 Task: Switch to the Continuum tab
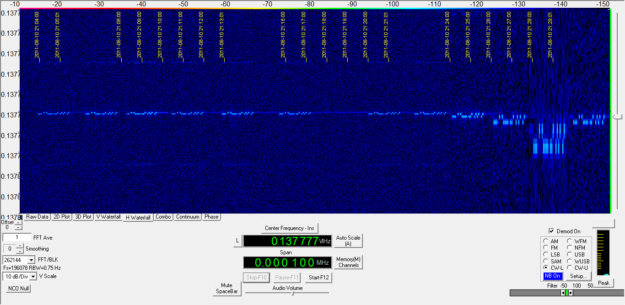(188, 217)
